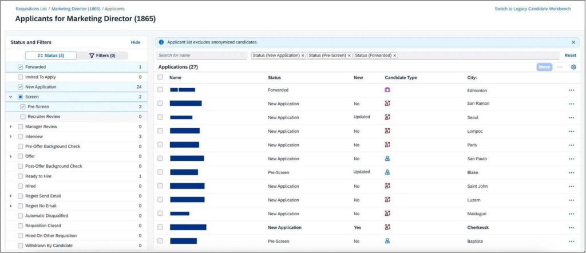Uncheck the Pre-Screen checkbox
The height and width of the screenshot is (253, 586).
coord(23,106)
